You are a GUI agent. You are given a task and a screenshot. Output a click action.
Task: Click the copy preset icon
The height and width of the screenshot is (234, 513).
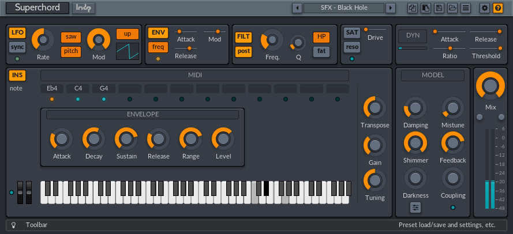(412, 8)
